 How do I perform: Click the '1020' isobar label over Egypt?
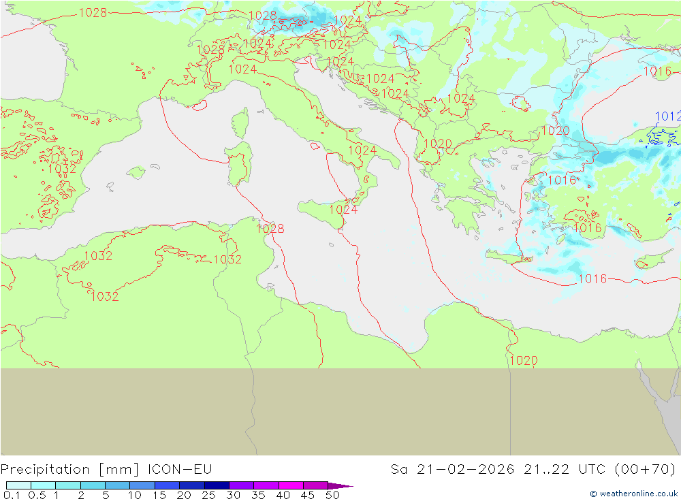[x=523, y=360]
